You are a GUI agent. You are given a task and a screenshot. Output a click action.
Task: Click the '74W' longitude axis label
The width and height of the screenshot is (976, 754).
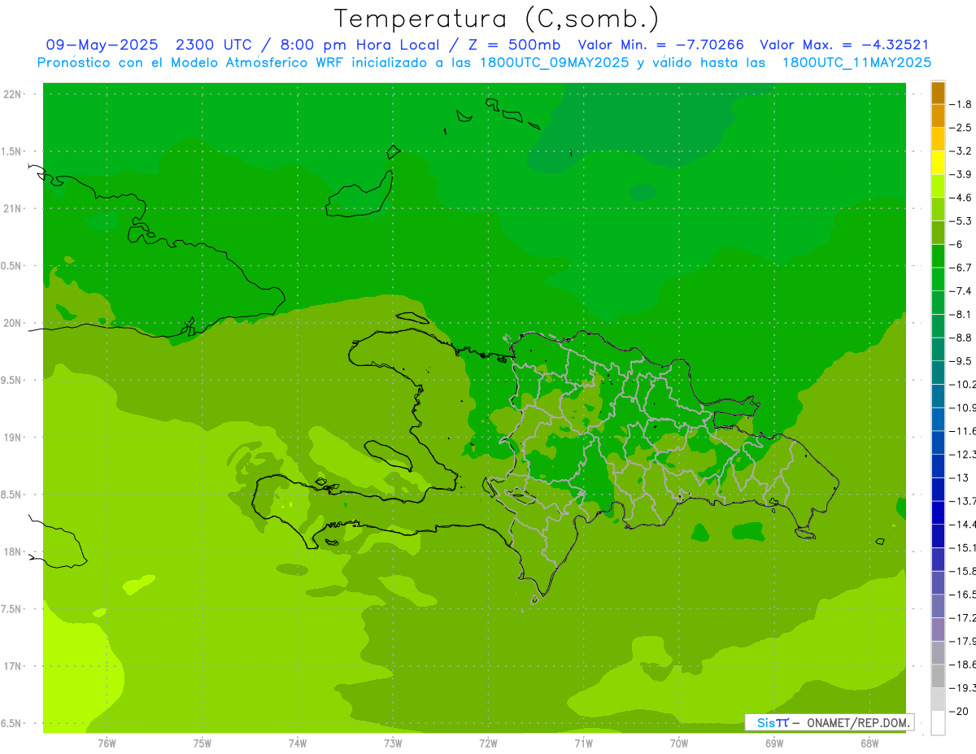(297, 743)
